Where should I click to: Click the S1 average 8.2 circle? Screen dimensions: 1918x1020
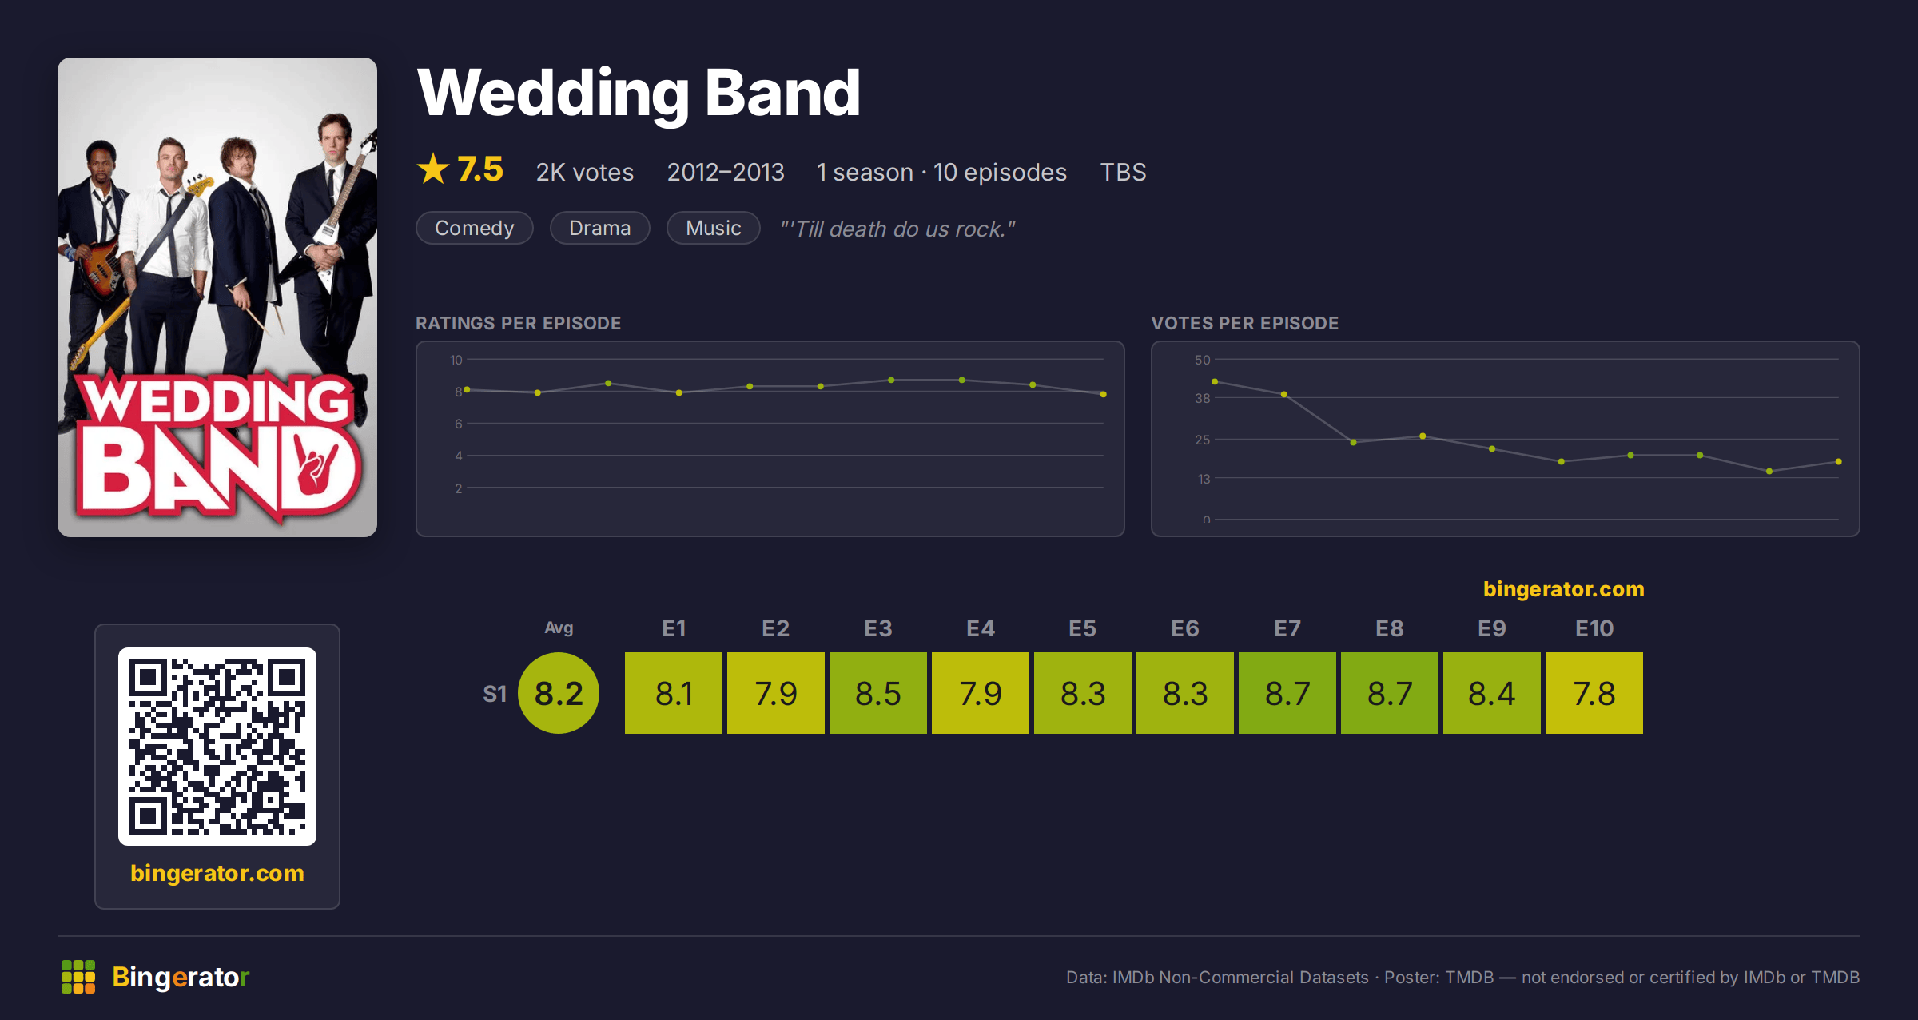(559, 693)
